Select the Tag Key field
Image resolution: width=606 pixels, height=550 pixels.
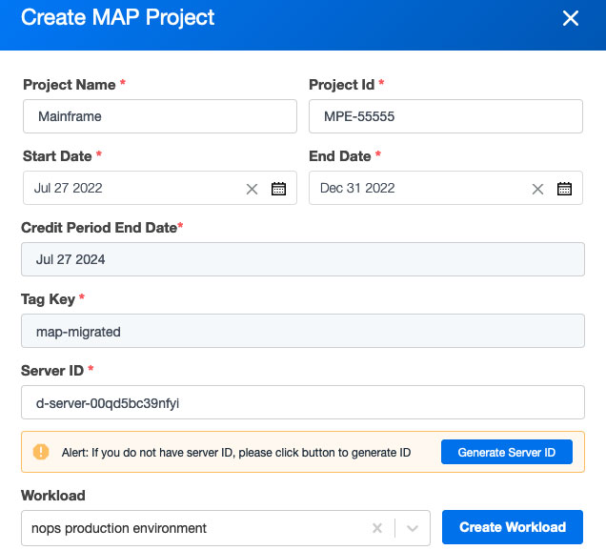(303, 331)
